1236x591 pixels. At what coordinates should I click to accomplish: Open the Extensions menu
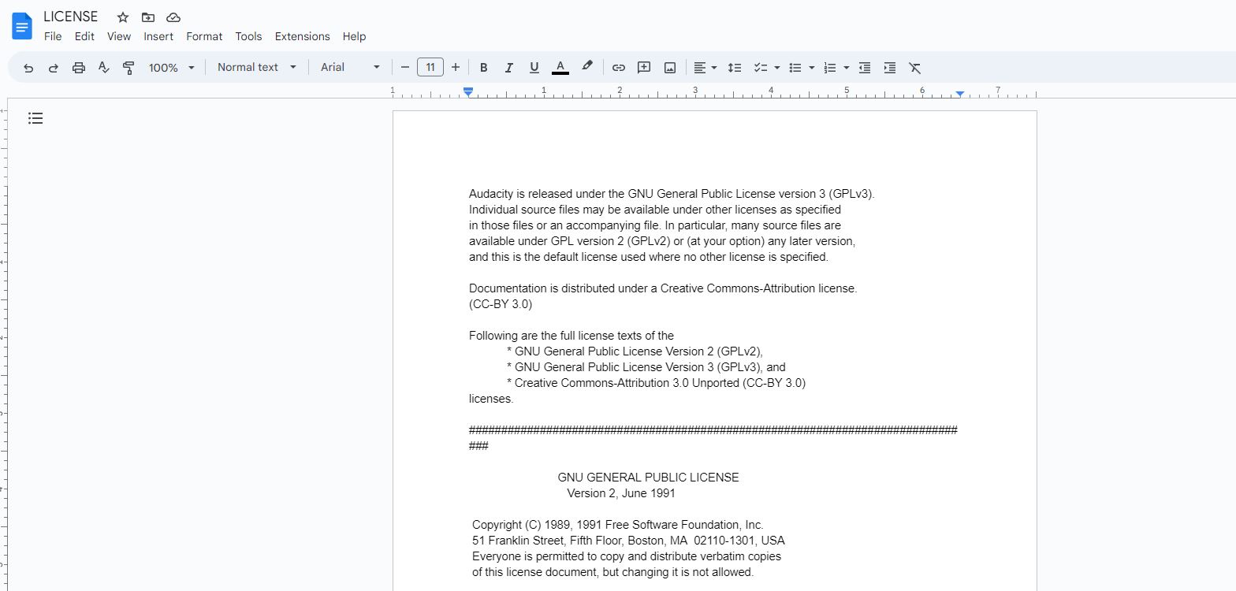tap(302, 36)
